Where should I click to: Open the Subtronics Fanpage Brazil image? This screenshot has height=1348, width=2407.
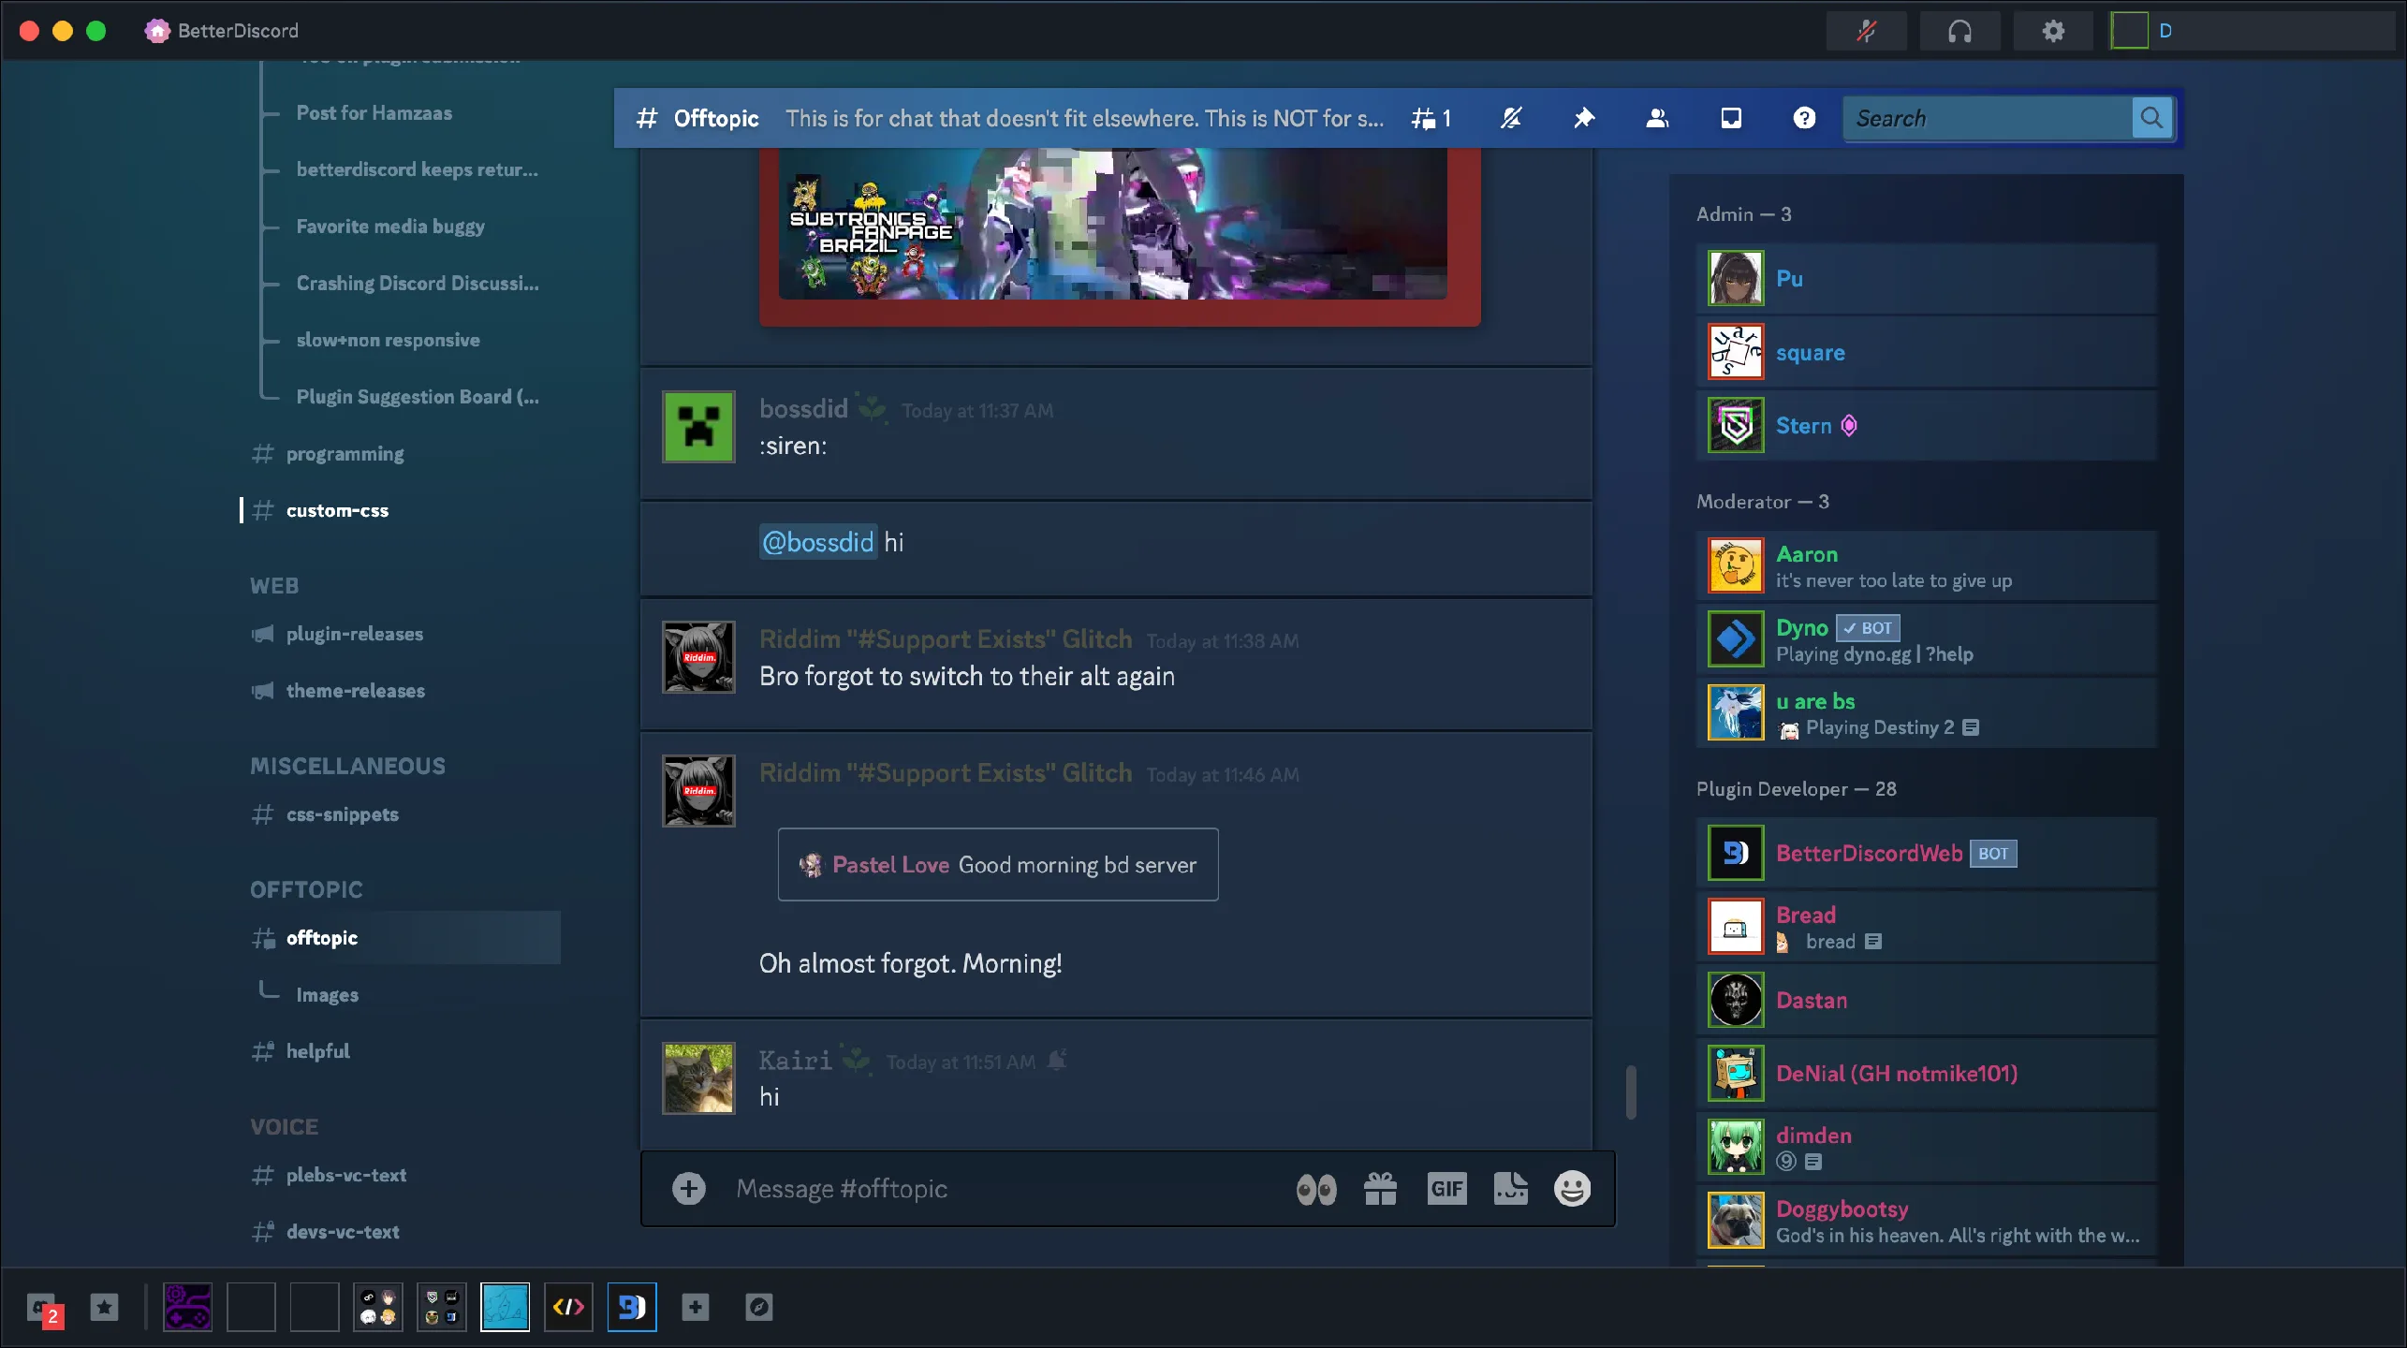tap(1112, 225)
